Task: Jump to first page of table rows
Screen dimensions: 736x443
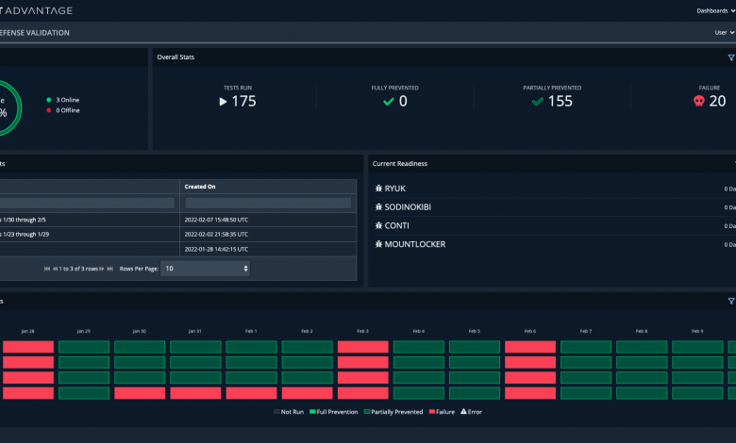Action: 47,269
